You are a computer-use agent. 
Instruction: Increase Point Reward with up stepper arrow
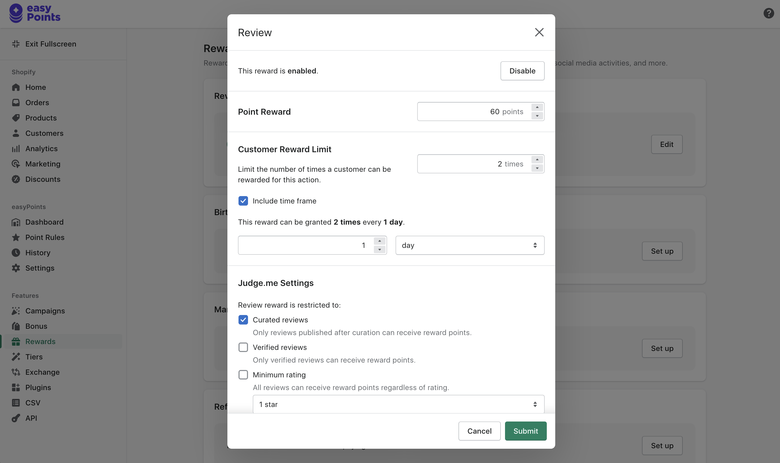[x=537, y=107]
